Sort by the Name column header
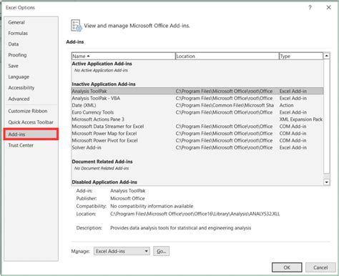Screen dimensions: 339x276 coord(123,56)
